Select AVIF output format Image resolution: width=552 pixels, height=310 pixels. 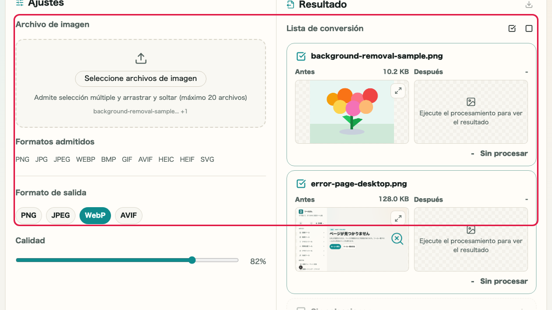[128, 216]
